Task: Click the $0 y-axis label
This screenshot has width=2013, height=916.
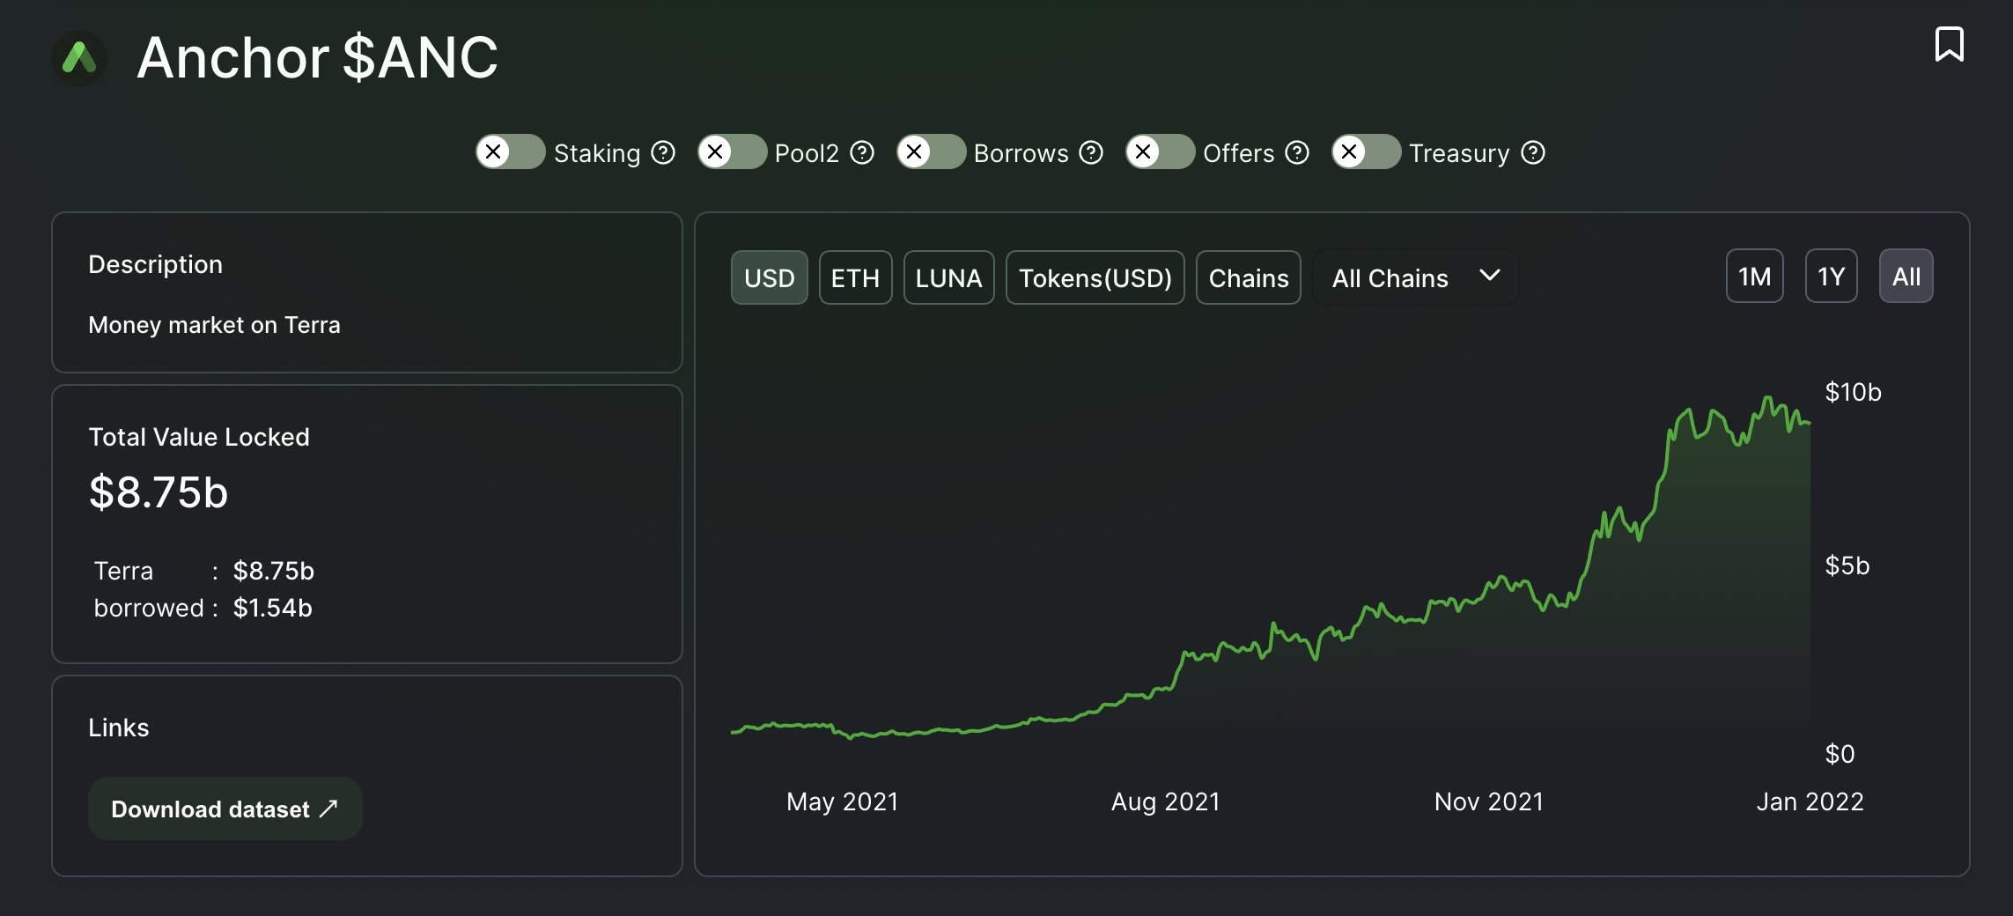Action: point(1840,754)
